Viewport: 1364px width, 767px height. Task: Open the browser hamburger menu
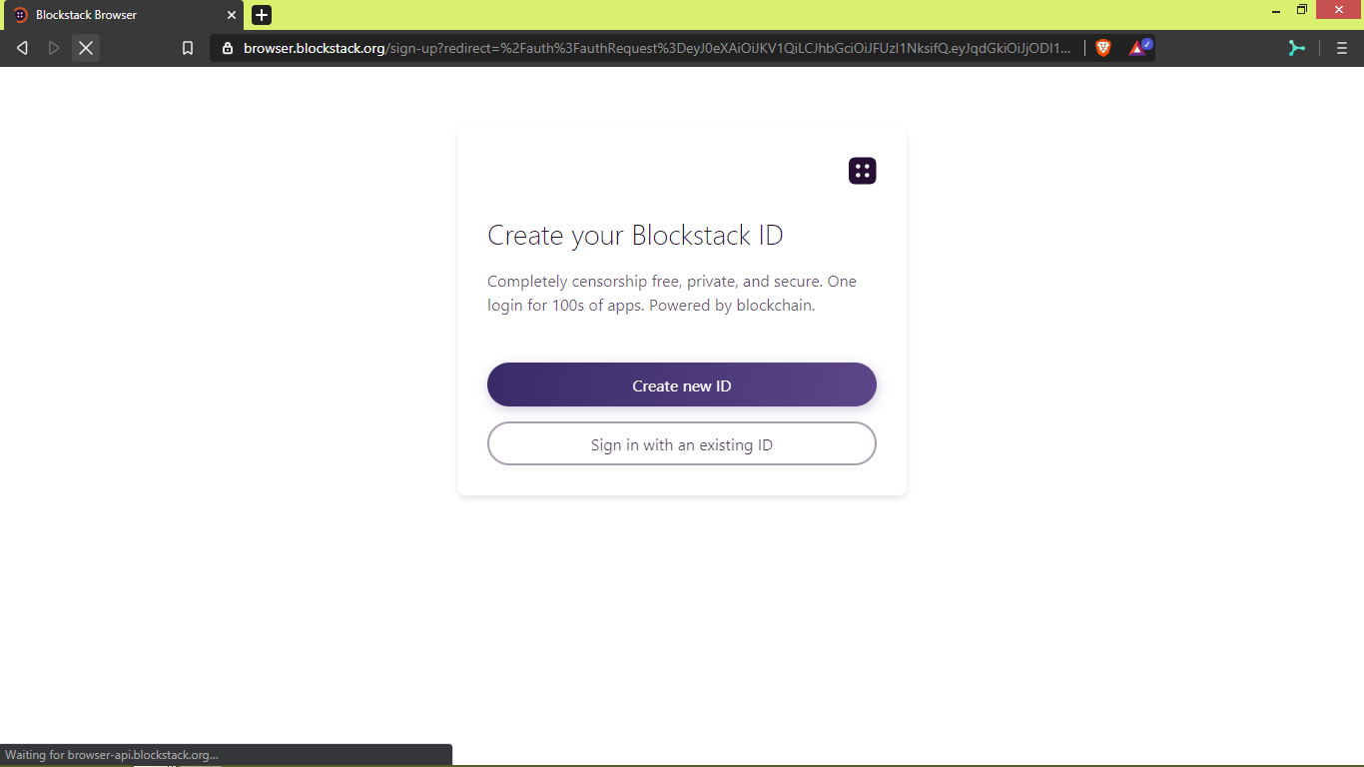tap(1342, 48)
